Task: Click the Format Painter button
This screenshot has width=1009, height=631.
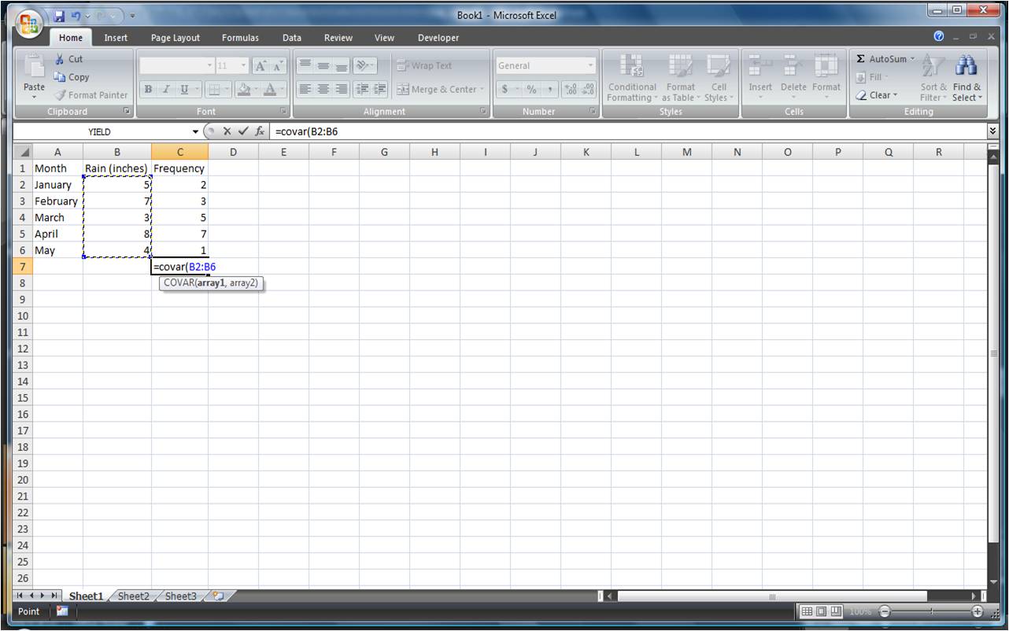Action: [x=91, y=95]
